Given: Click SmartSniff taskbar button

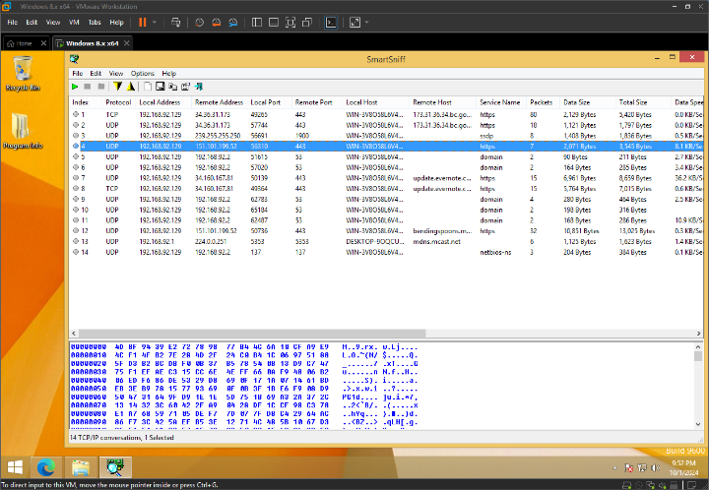Looking at the screenshot, I should tap(115, 467).
